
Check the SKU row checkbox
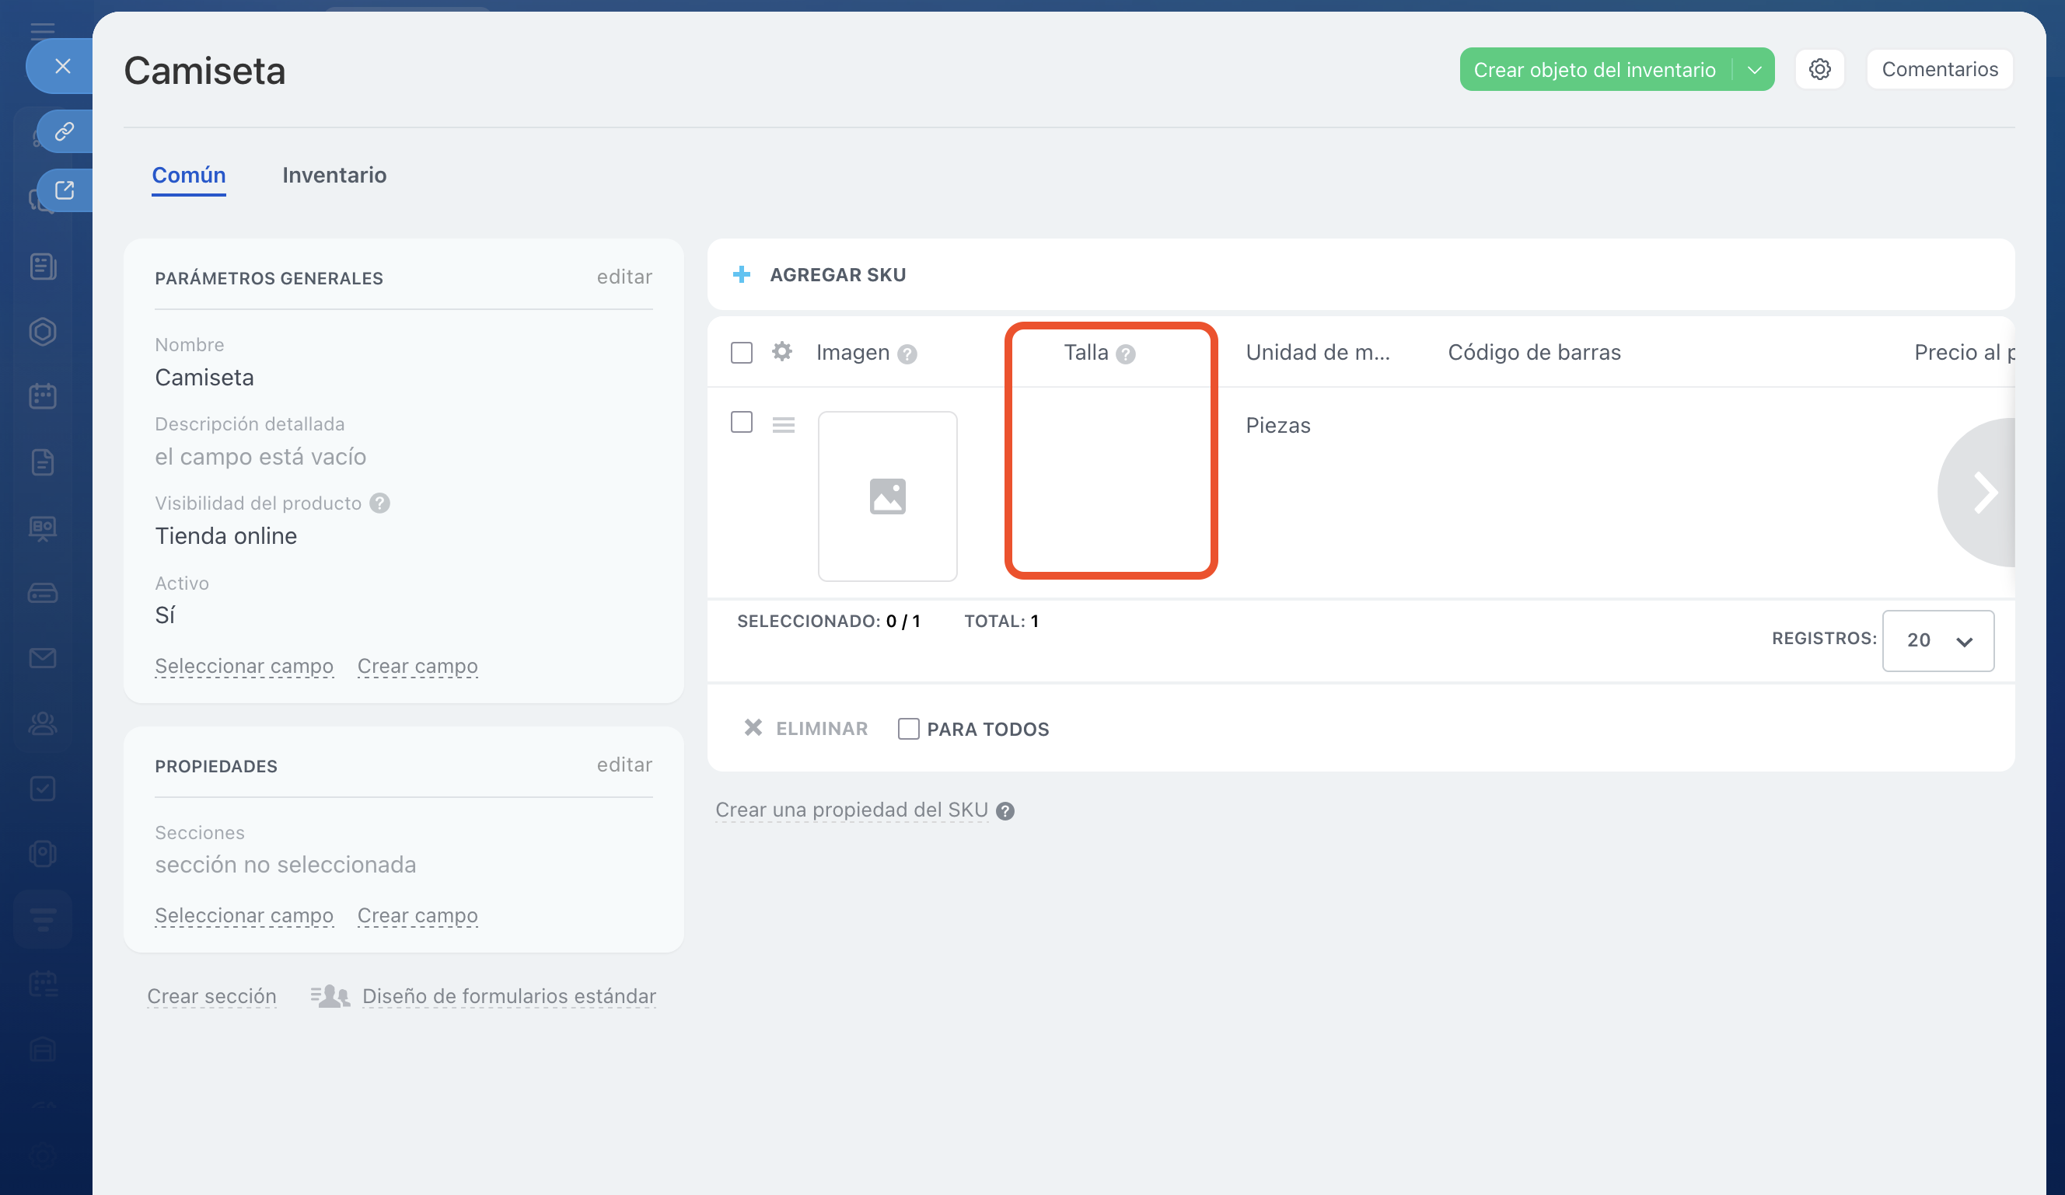(x=742, y=422)
